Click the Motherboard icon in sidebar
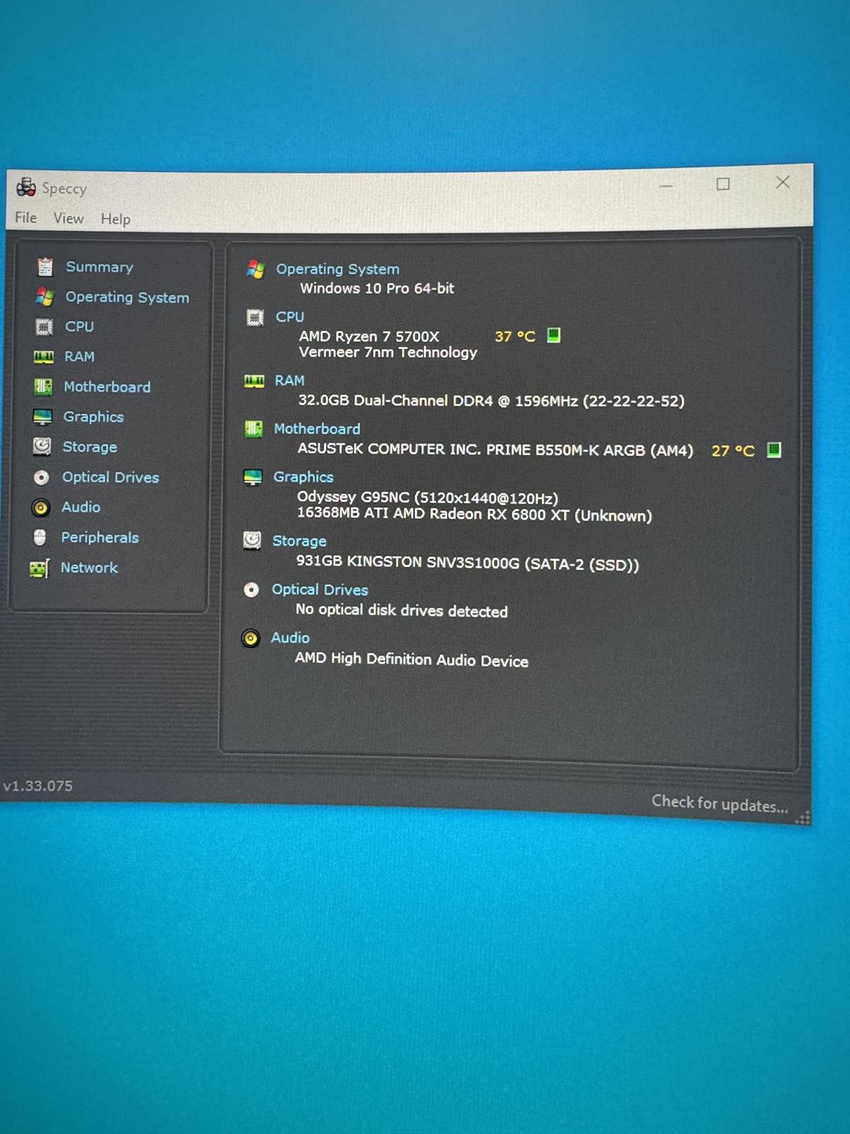 pyautogui.click(x=43, y=386)
